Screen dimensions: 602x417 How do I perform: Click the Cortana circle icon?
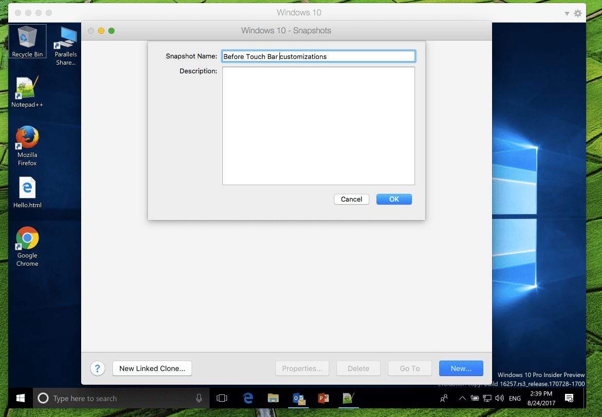click(x=43, y=398)
